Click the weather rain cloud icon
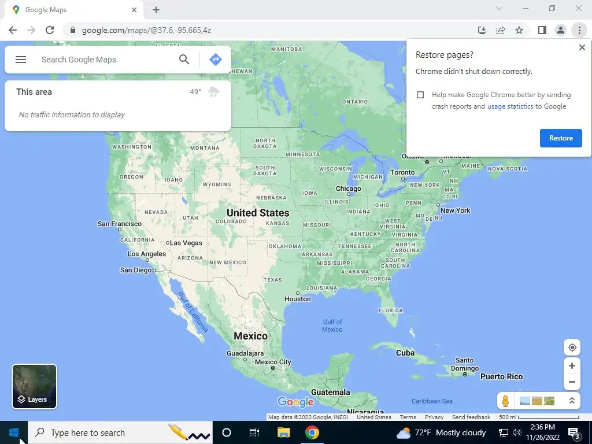 tap(214, 92)
